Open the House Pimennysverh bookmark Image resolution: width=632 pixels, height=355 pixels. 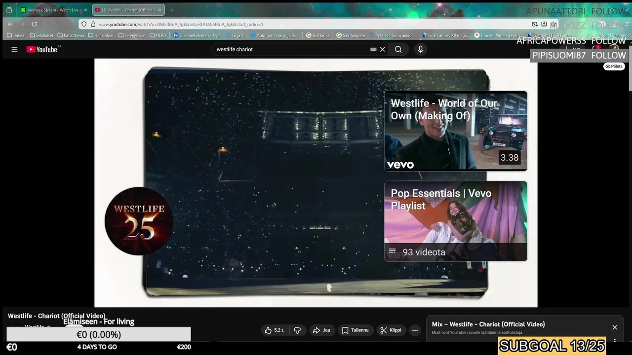click(498, 35)
